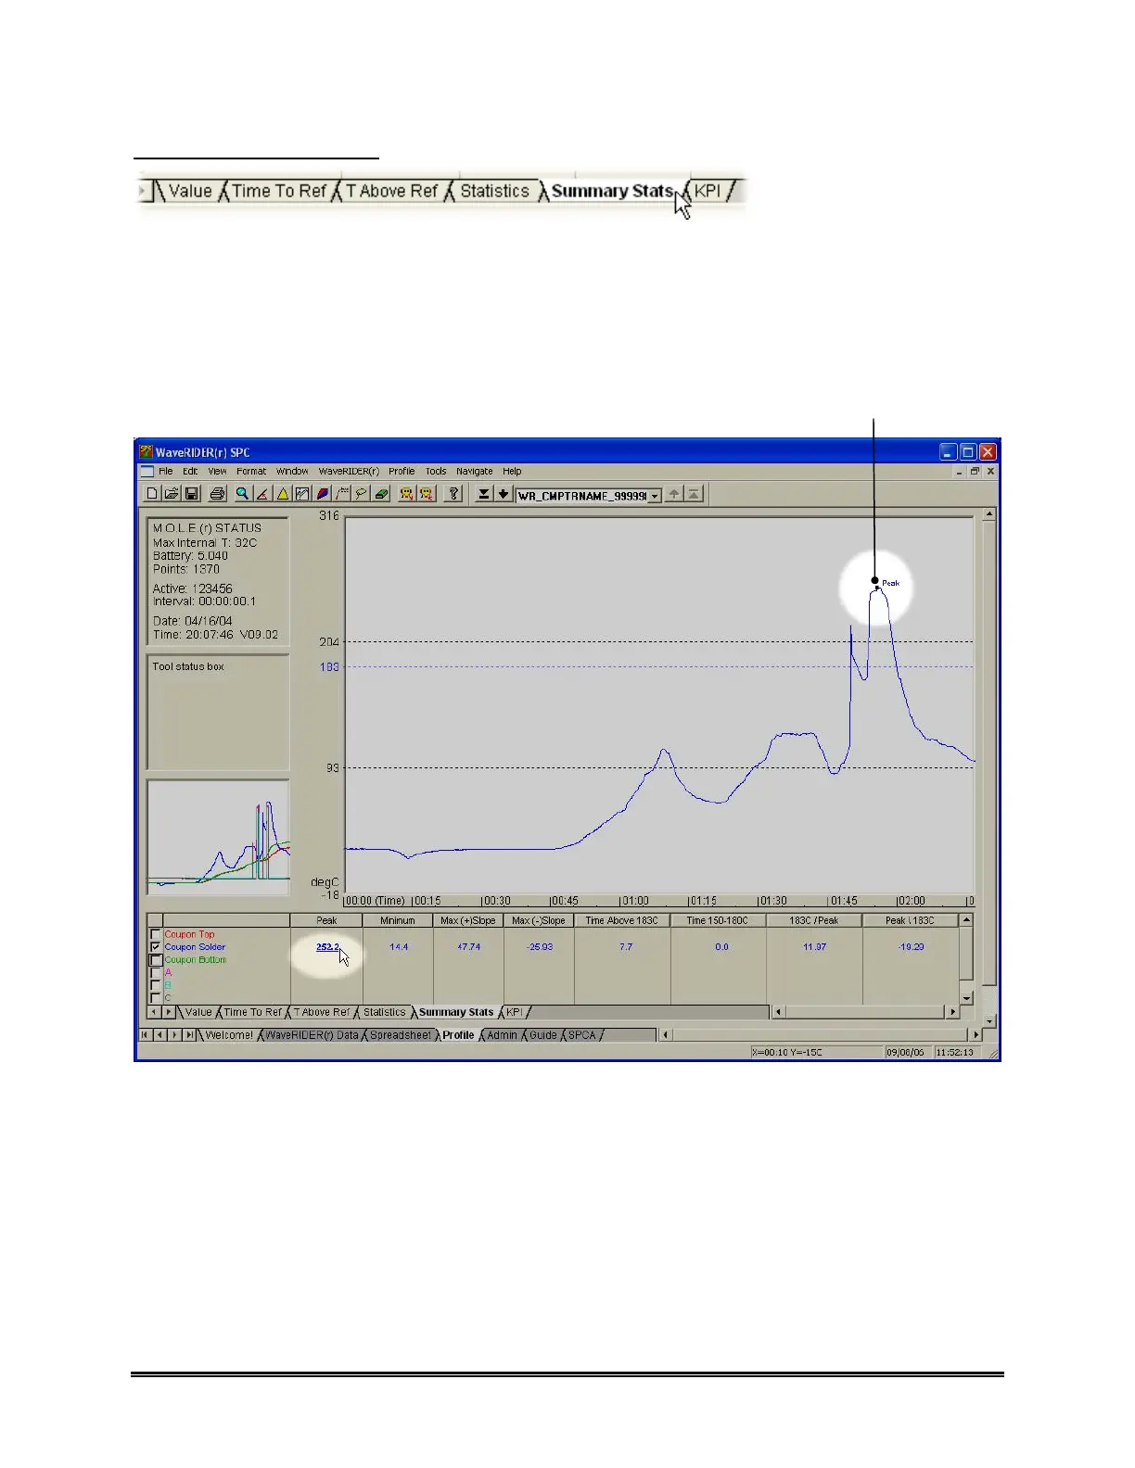Enable the Coupon Bottom checkbox

156,960
